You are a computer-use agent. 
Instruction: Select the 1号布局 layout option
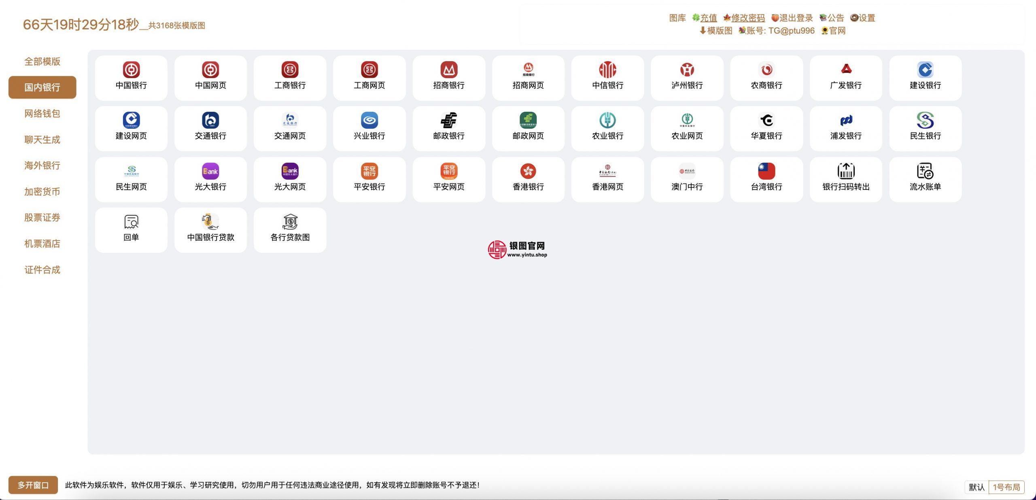pos(1006,487)
